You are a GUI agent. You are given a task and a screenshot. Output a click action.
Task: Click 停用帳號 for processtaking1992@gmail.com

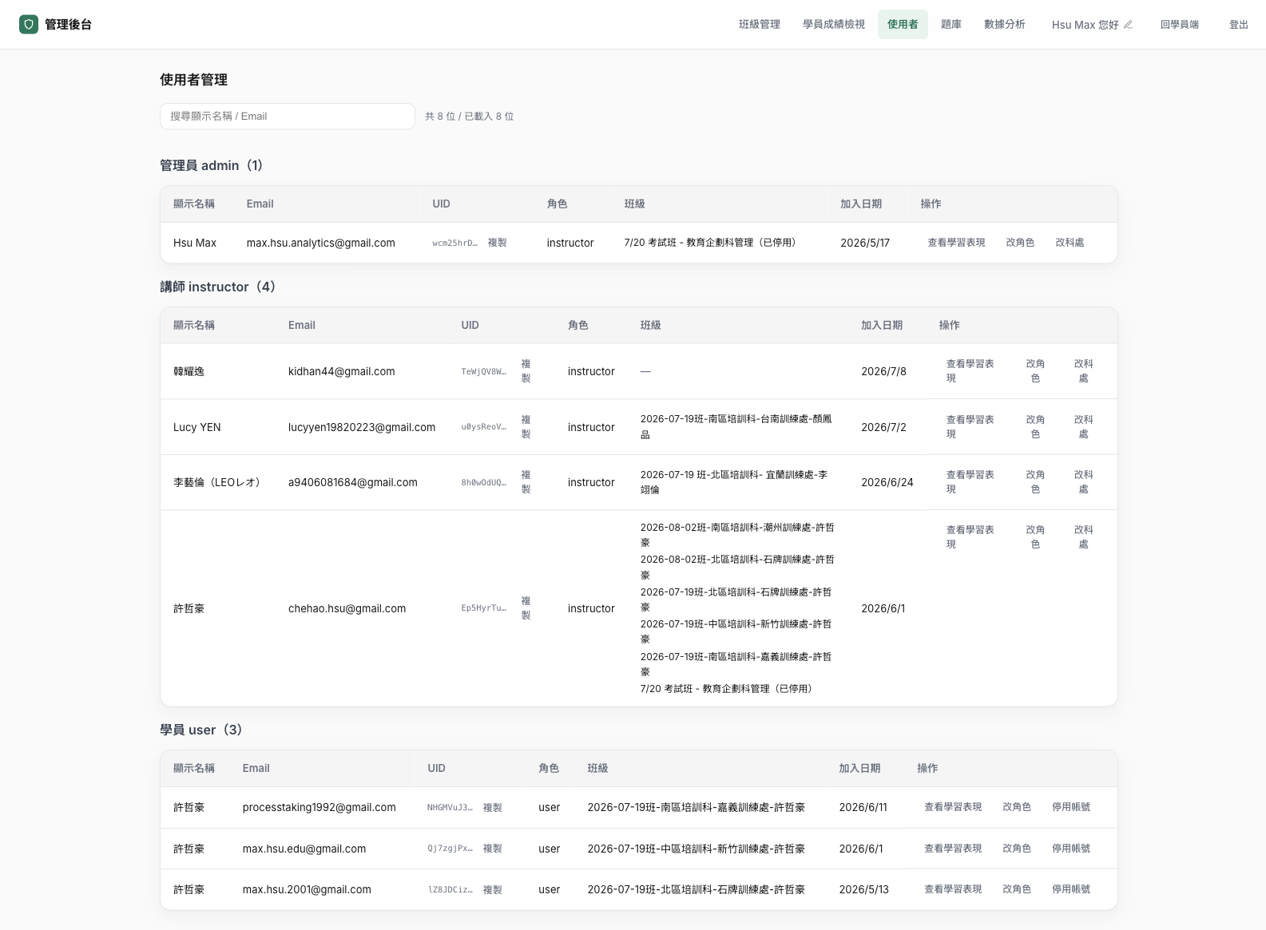tap(1071, 807)
